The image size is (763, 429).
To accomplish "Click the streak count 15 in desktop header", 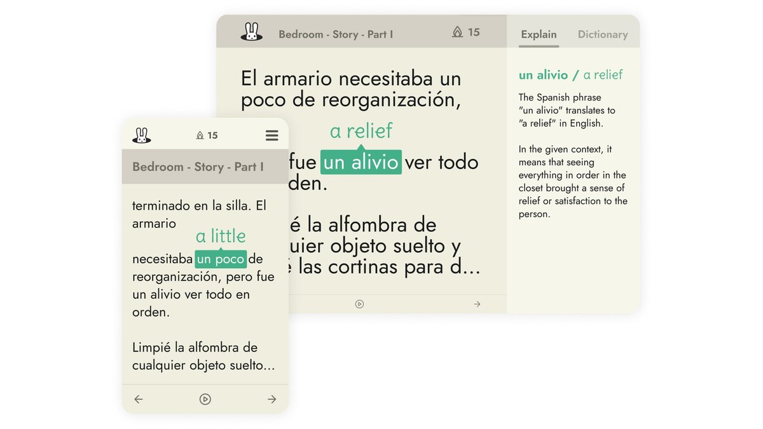I will (474, 32).
